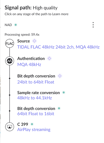Click the sparkle beside first Bit depth conversion
Screen dimensions: 104x143
point(60,76)
